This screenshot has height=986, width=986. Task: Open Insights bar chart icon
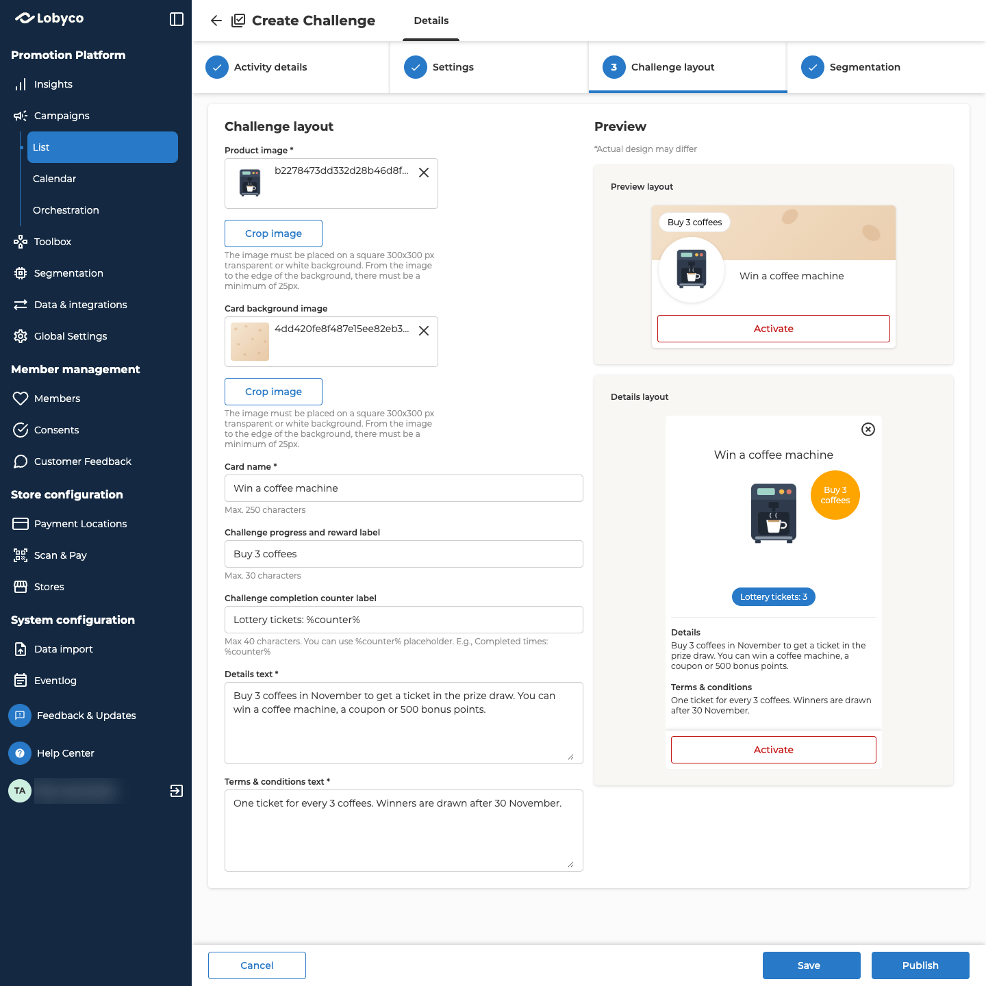(21, 84)
